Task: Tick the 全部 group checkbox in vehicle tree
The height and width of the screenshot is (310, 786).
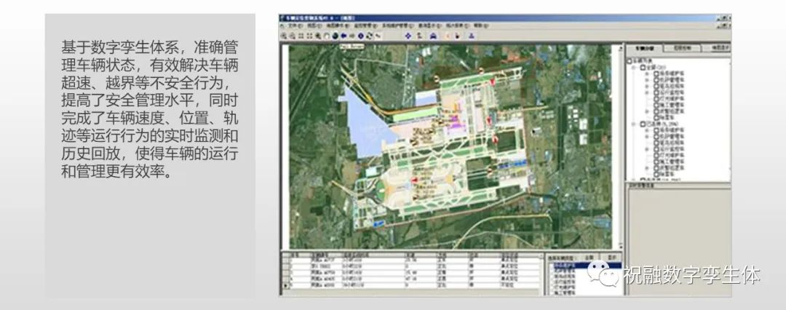Action: [642, 68]
